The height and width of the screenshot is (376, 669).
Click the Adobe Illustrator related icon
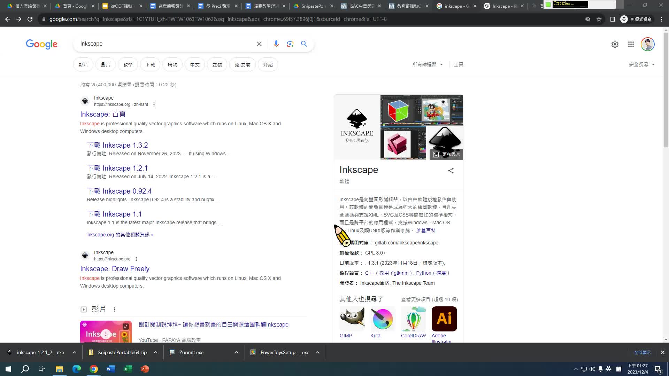pos(444,319)
